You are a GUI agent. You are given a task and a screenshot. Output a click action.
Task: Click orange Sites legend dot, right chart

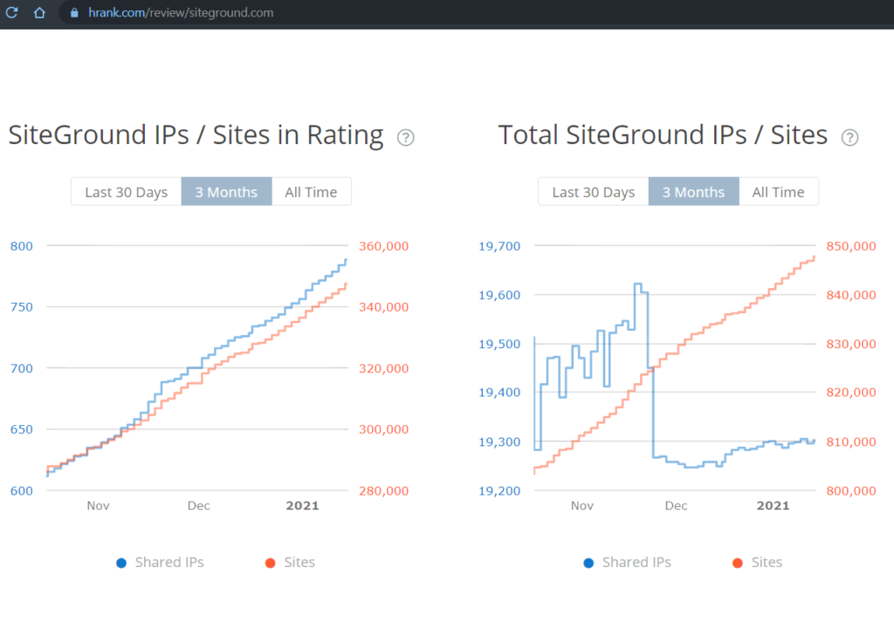point(737,564)
